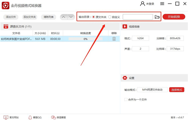Open the browse output folder icon
The height and width of the screenshot is (121, 188).
pos(157,17)
